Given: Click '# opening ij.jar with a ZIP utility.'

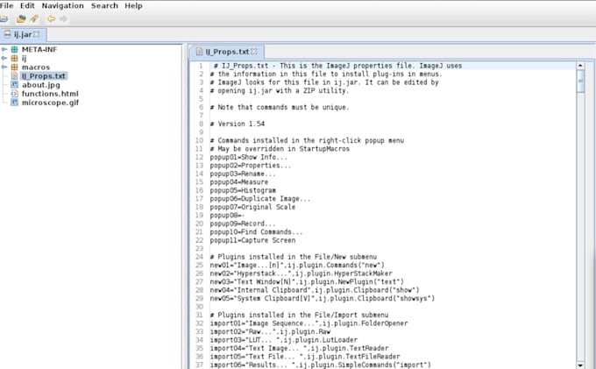Looking at the screenshot, I should click(280, 91).
